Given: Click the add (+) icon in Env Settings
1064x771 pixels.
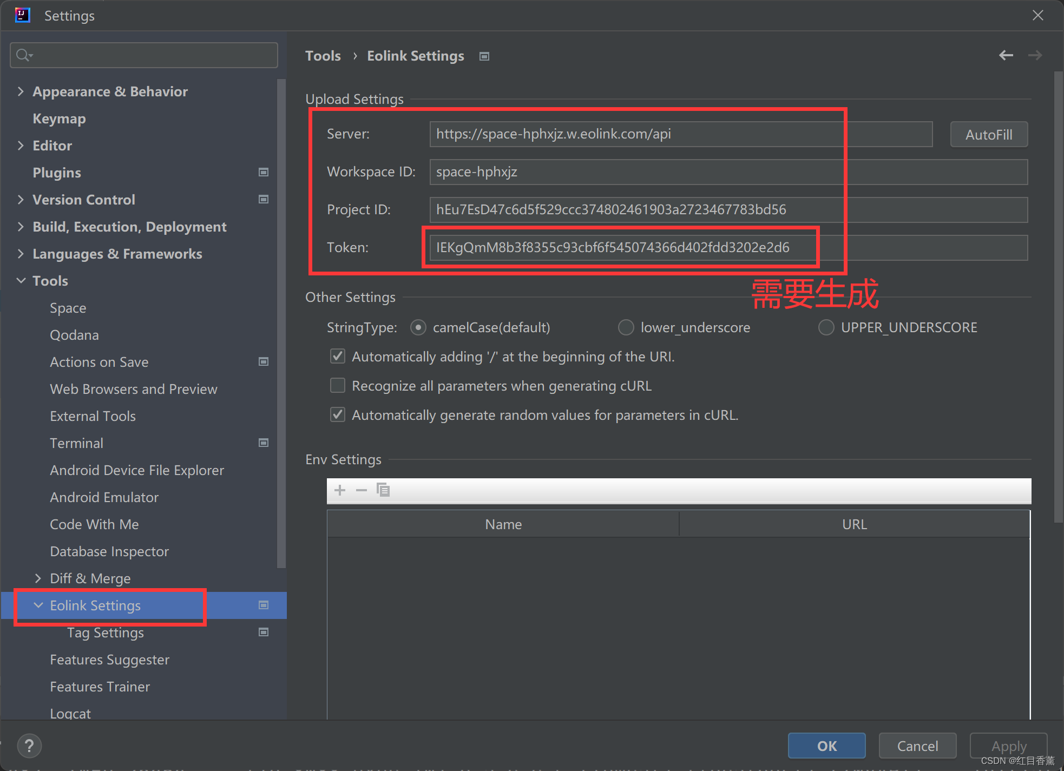Looking at the screenshot, I should [x=339, y=490].
